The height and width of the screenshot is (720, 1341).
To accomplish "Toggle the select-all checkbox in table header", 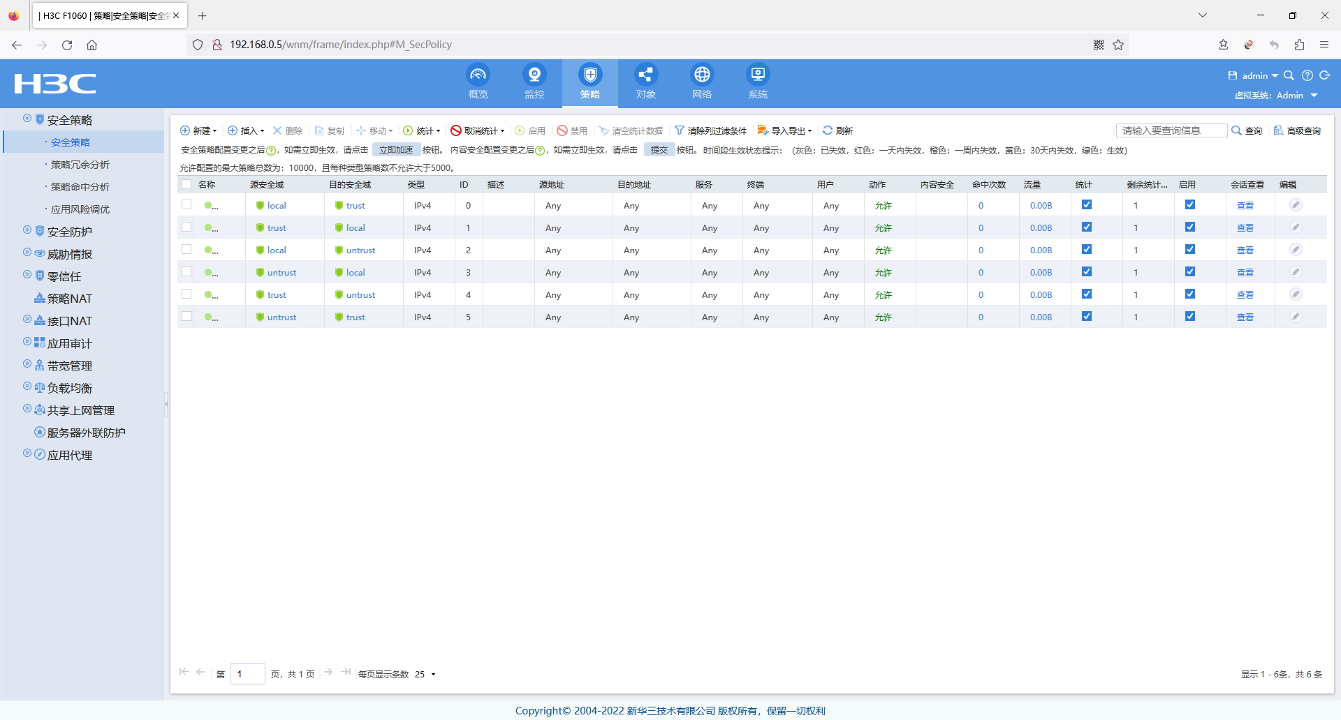I will (x=186, y=185).
